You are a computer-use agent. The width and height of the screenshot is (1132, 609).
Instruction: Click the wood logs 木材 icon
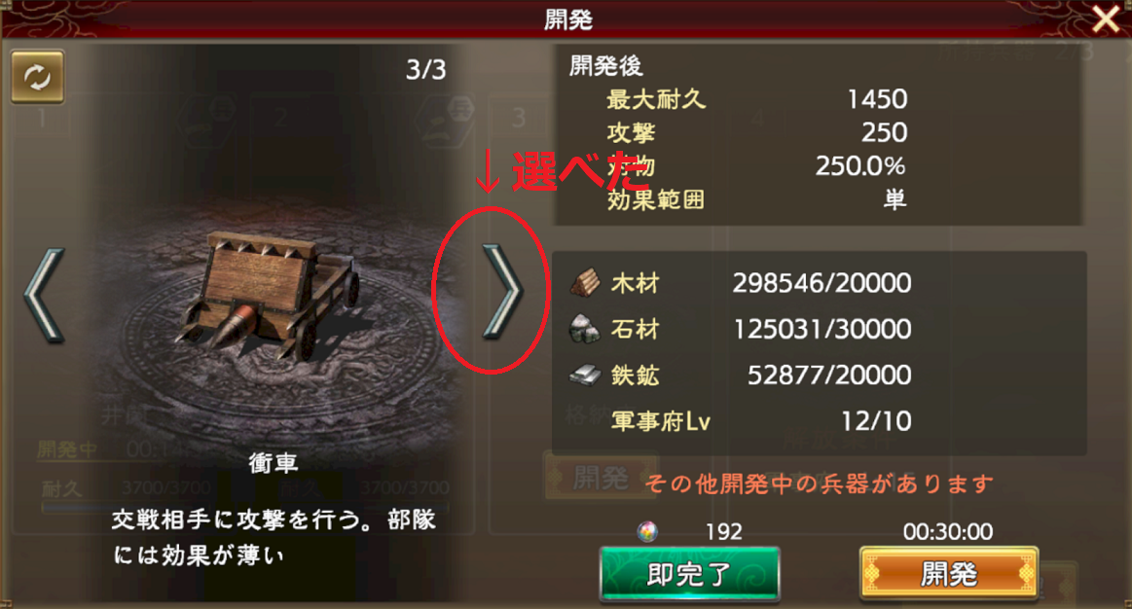coord(585,282)
